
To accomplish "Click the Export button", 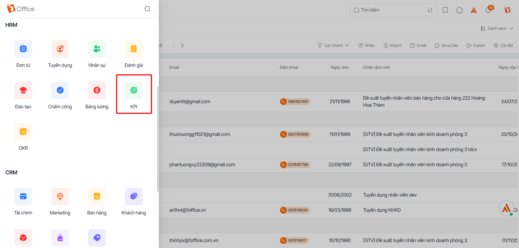I will pos(476,45).
